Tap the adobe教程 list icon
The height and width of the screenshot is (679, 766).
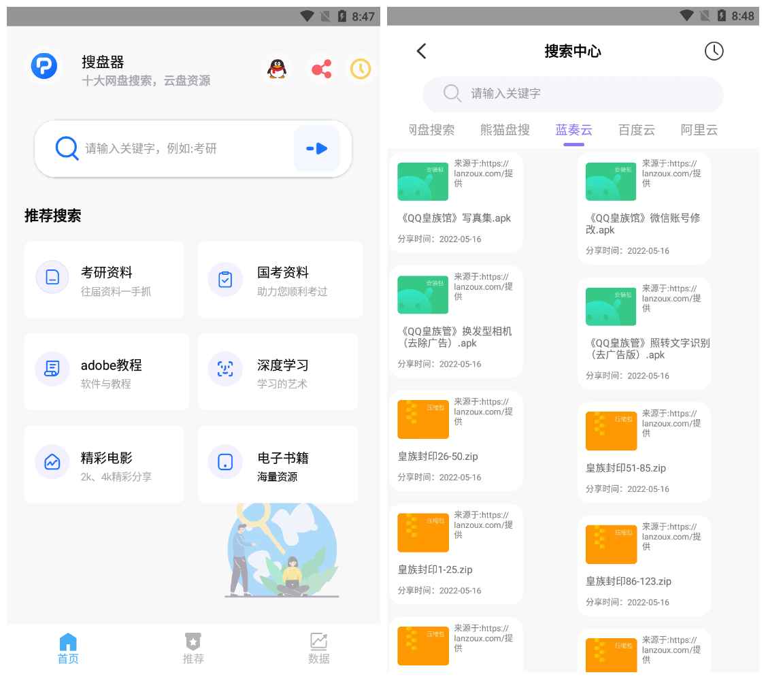point(52,369)
